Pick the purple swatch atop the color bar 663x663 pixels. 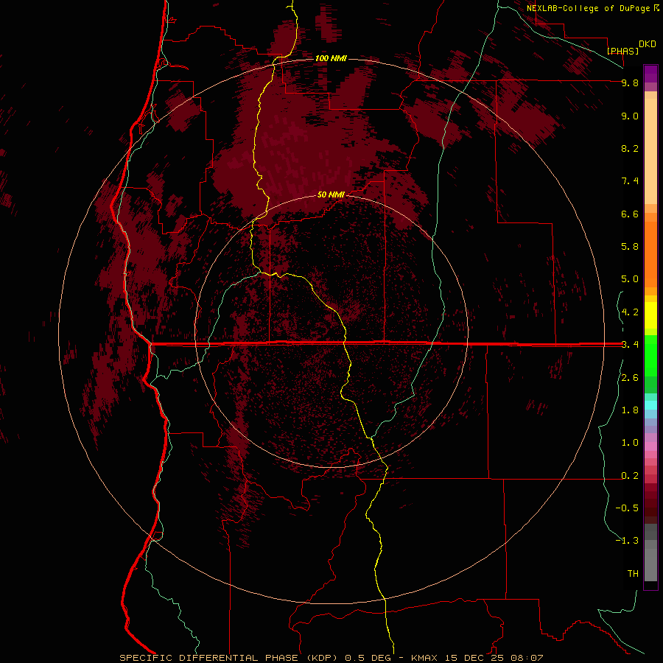[650, 74]
